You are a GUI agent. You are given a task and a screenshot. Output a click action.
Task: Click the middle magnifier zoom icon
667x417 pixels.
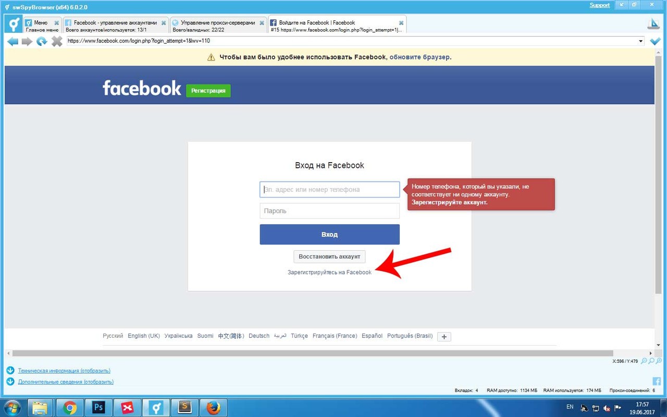pos(651,361)
